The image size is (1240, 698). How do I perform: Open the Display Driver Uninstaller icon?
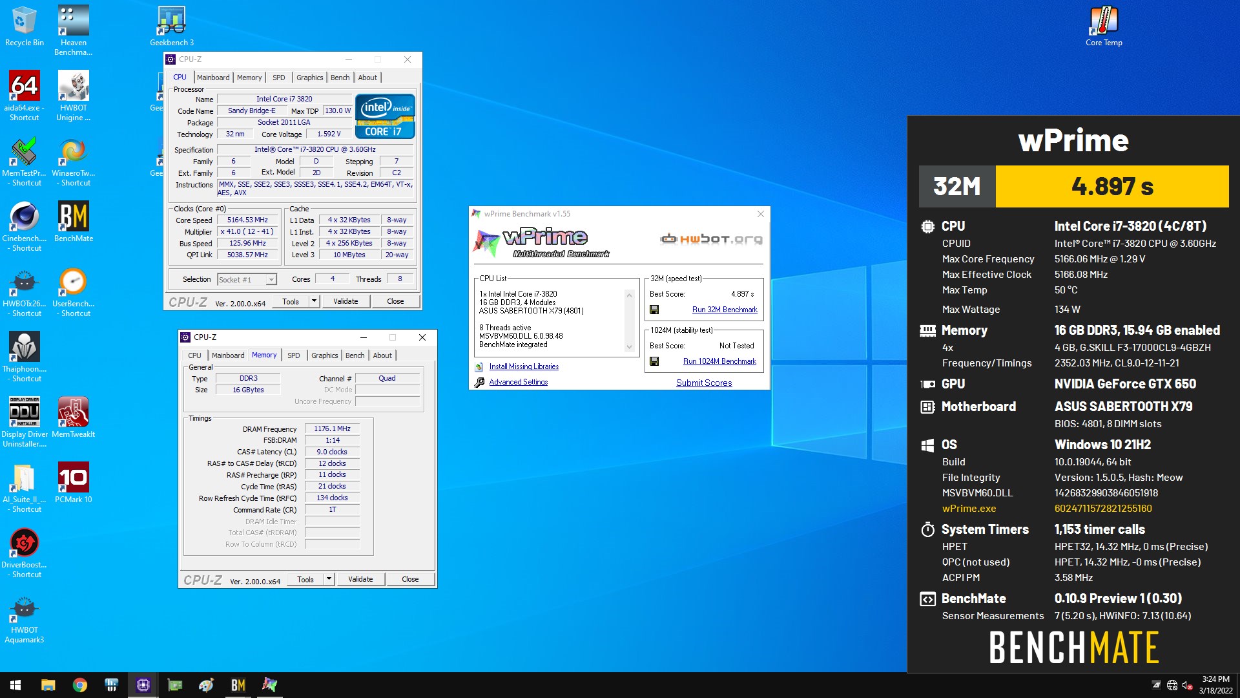(x=25, y=422)
